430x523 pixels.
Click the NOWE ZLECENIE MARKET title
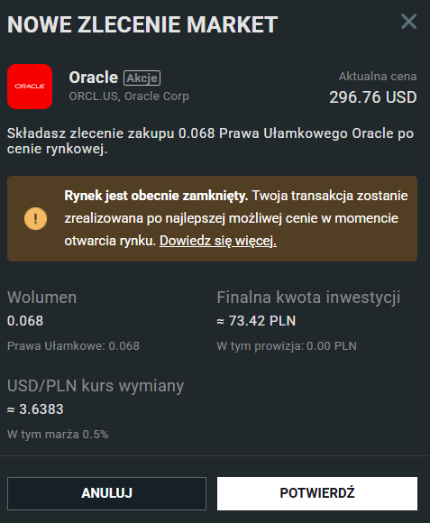[x=142, y=24]
